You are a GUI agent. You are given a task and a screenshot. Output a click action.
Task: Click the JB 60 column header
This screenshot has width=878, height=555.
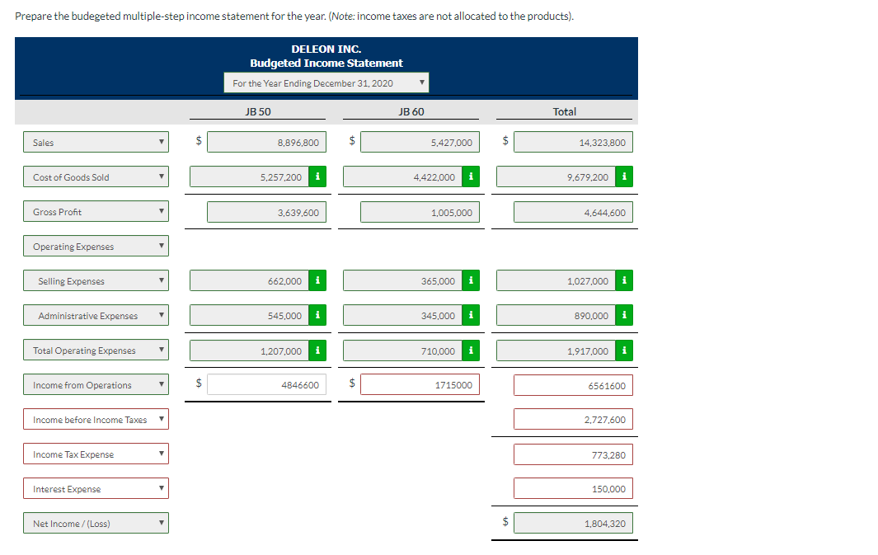click(411, 111)
